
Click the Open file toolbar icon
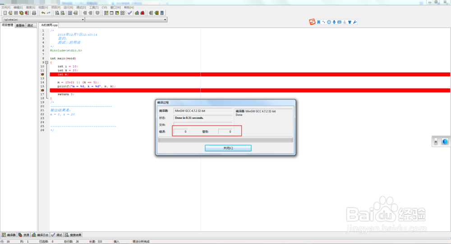[x=10, y=13]
